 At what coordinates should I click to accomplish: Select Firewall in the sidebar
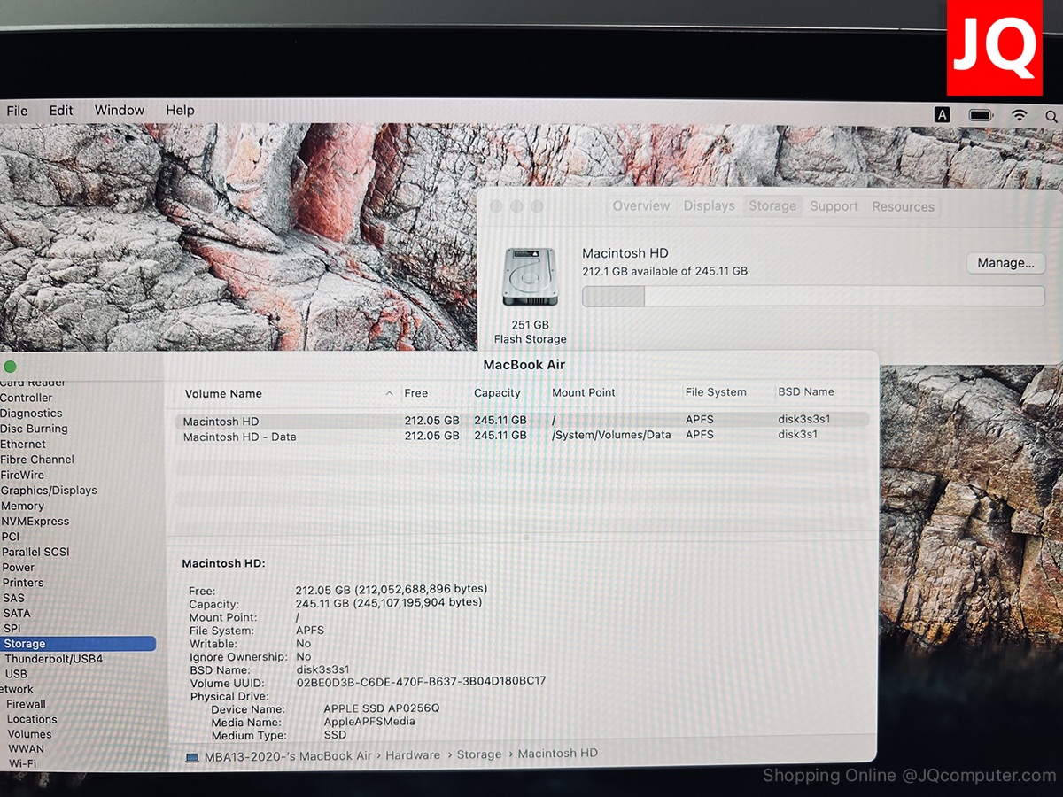[26, 704]
